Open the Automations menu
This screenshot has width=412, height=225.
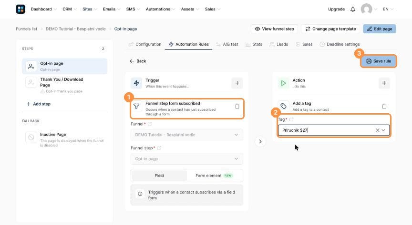(160, 9)
